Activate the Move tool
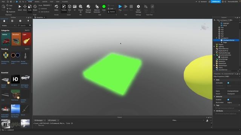The image size is (241, 135). pyautogui.click(x=25, y=7)
